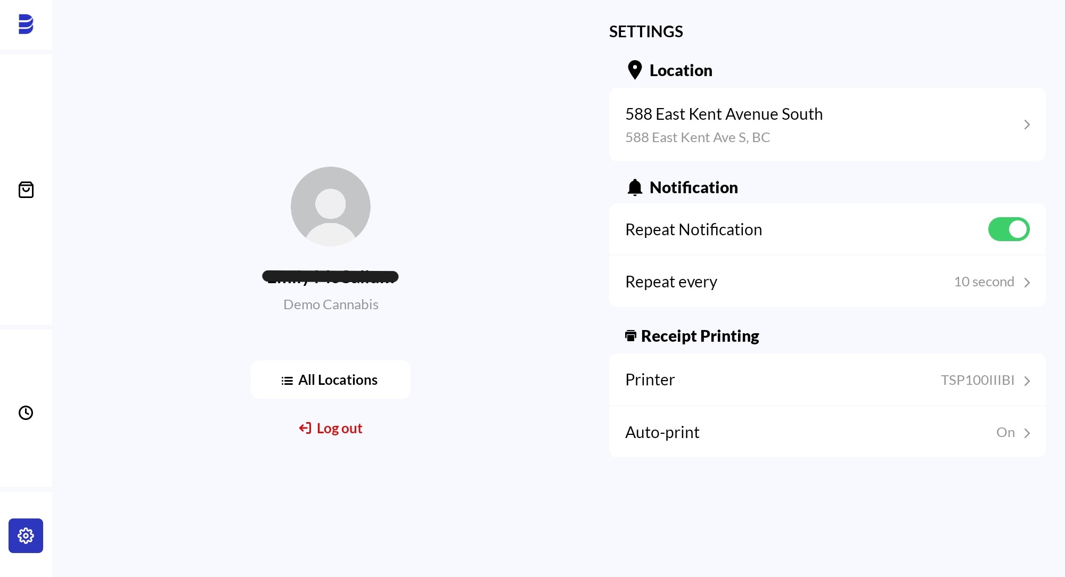Open the clock history icon
This screenshot has height=577, width=1065.
click(x=26, y=413)
